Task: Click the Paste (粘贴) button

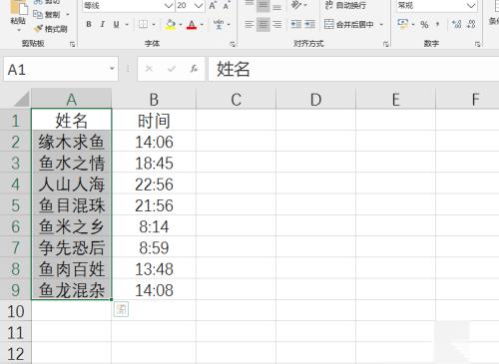Action: 18,13
